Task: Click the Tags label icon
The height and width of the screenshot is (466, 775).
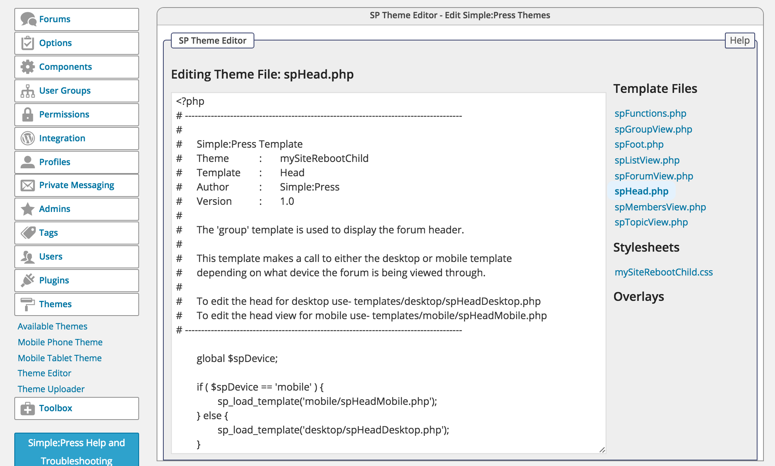Action: coord(28,233)
